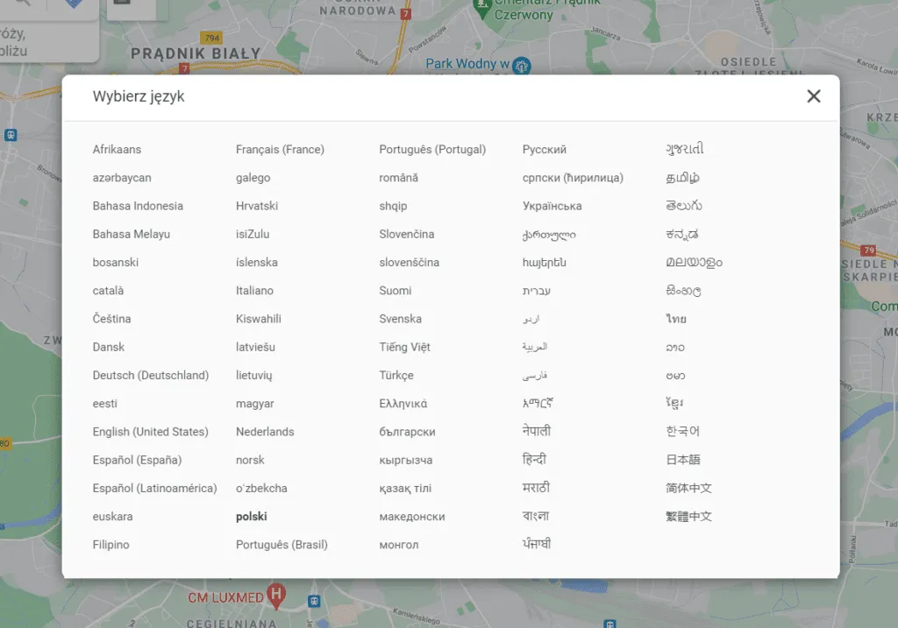The height and width of the screenshot is (628, 898).
Task: Select the currently active polski language
Action: pyautogui.click(x=250, y=516)
